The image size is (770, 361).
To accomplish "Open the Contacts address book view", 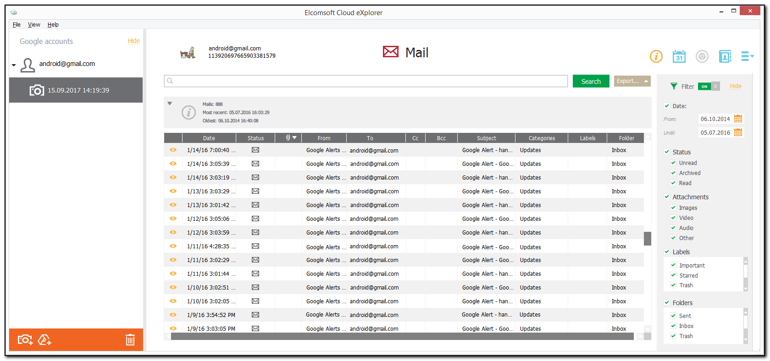I will [x=725, y=56].
